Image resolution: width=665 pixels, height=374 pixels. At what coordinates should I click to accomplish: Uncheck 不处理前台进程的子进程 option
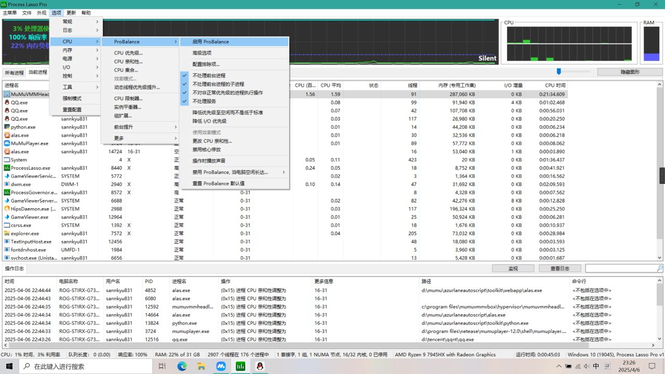[x=218, y=84]
